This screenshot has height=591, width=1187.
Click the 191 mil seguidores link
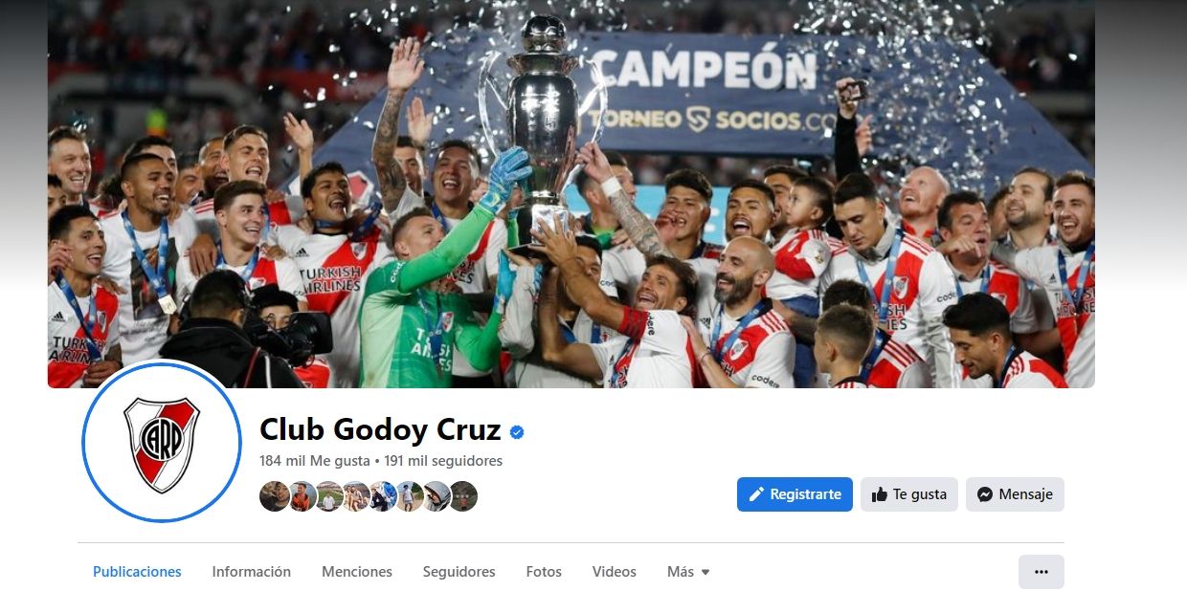click(x=443, y=461)
